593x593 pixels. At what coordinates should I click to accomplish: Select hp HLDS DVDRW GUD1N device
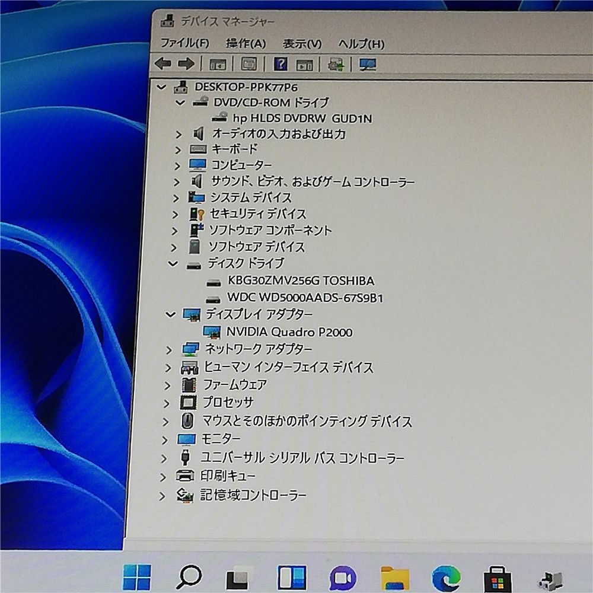(x=302, y=119)
